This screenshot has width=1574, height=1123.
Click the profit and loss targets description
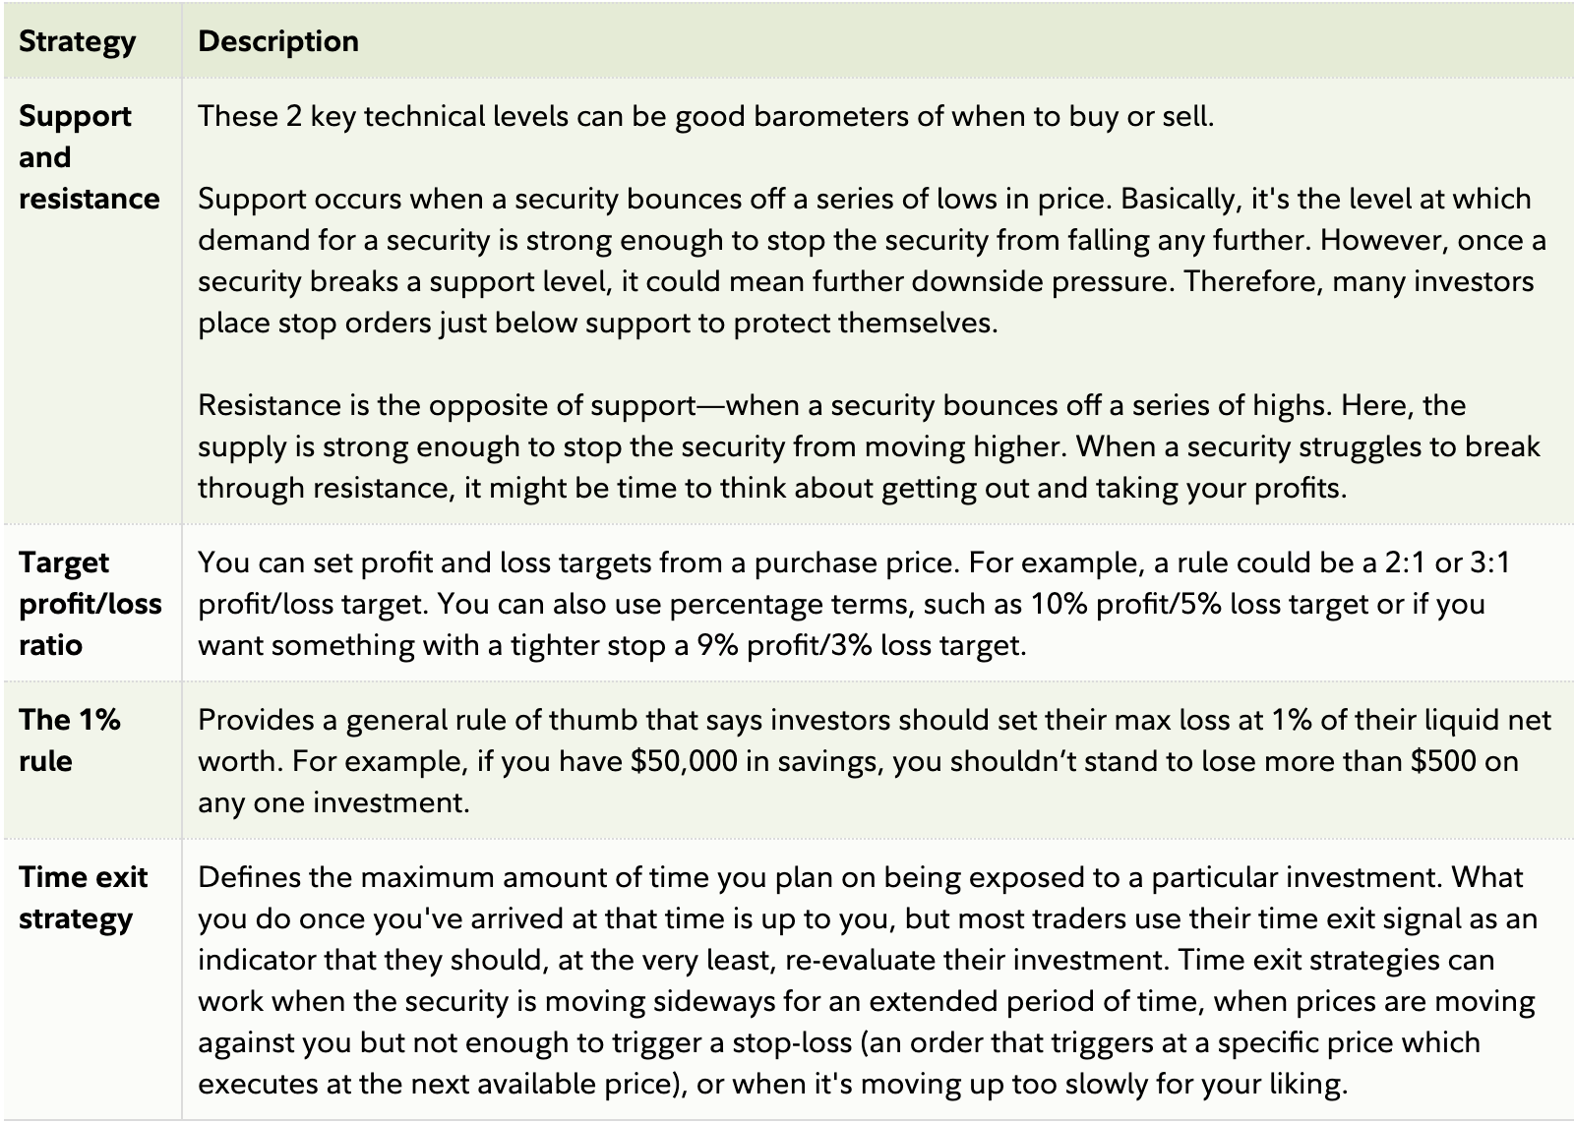pyautogui.click(x=853, y=604)
